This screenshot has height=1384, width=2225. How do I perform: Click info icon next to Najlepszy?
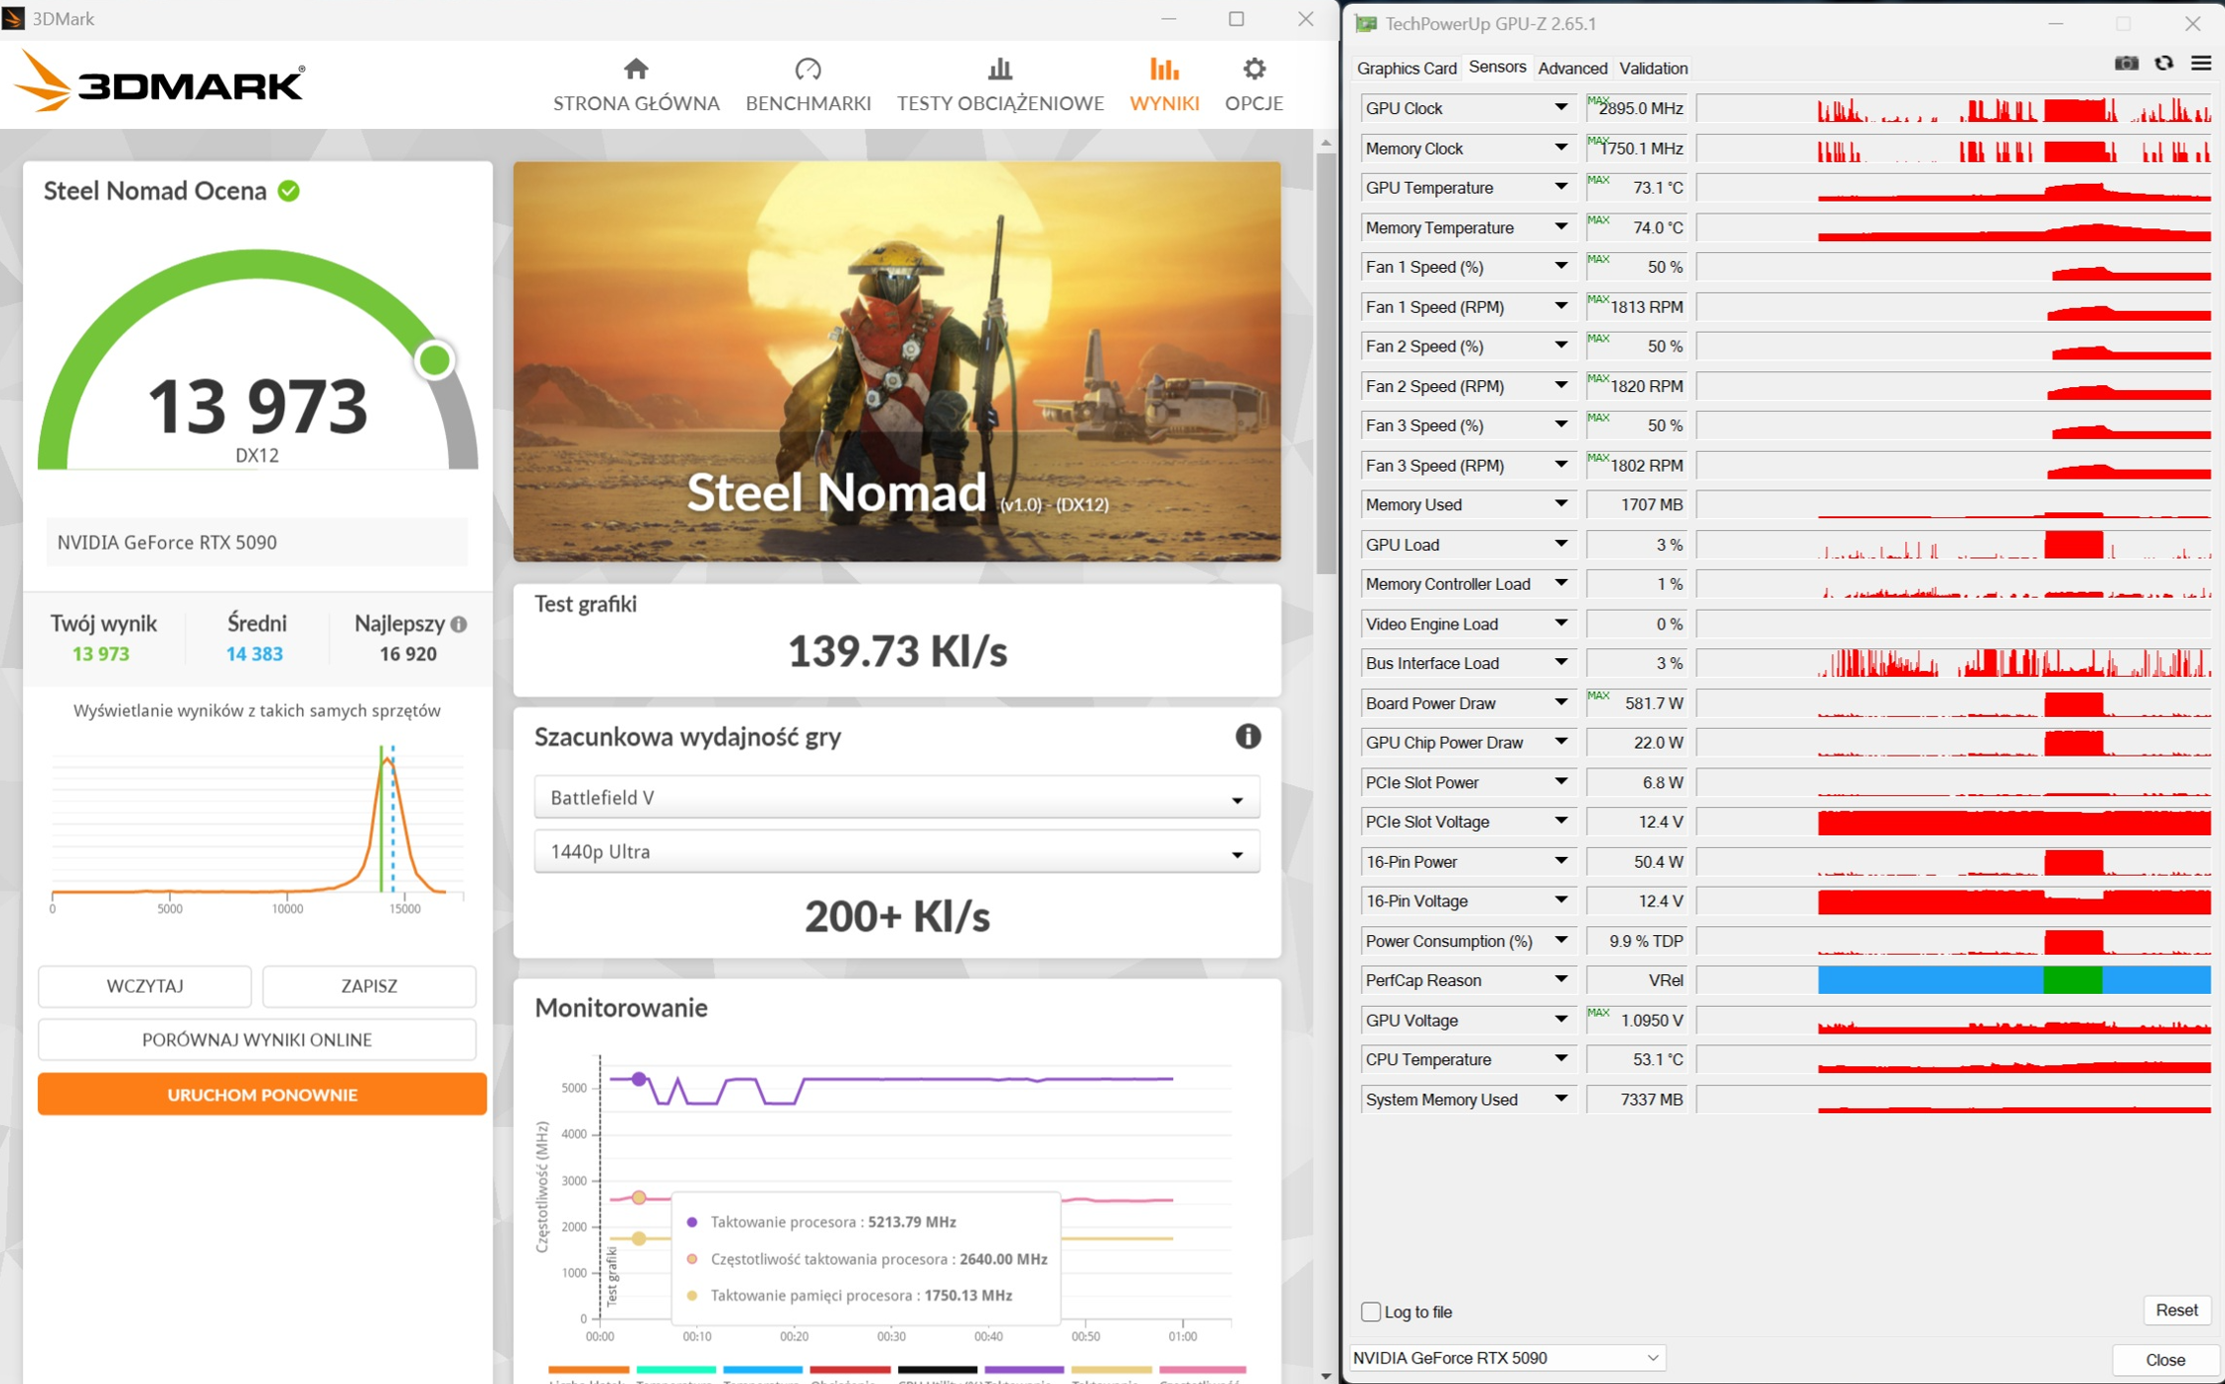(459, 624)
